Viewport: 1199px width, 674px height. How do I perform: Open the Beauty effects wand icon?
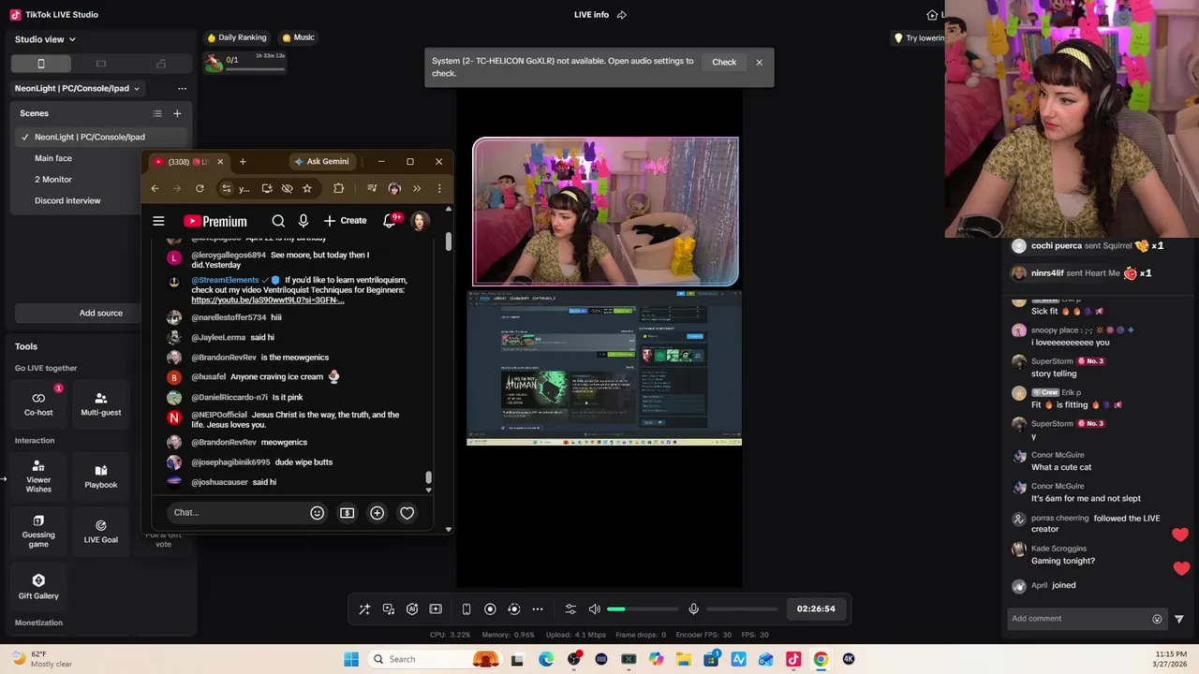[364, 608]
